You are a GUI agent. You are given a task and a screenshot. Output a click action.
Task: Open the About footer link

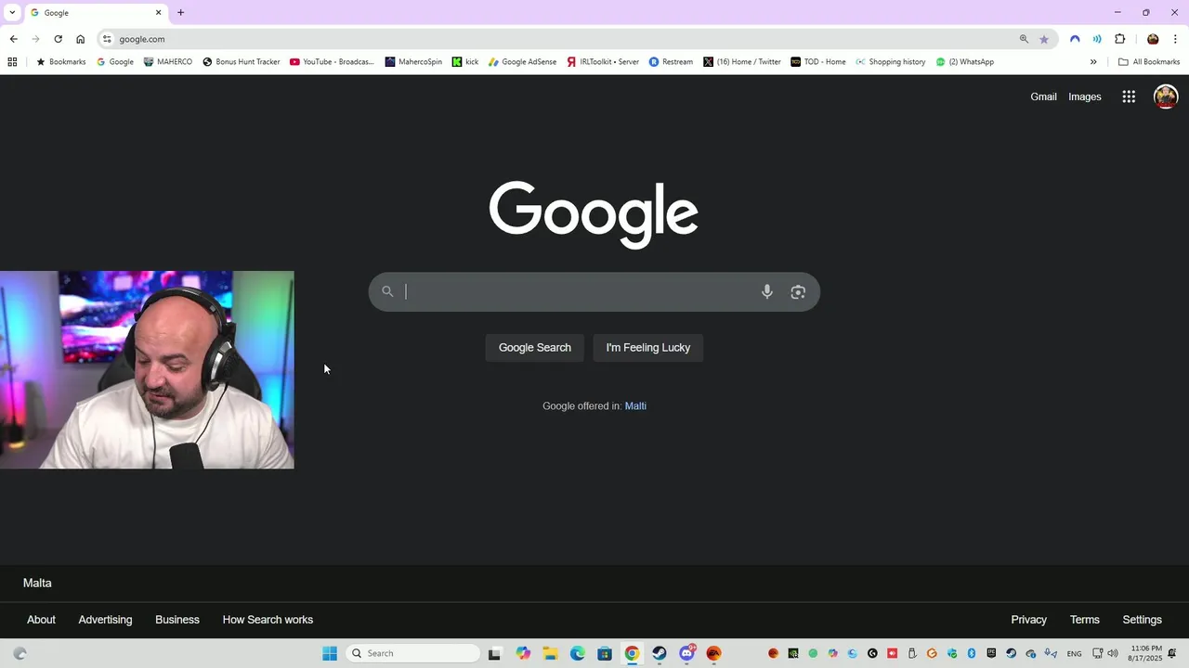tap(41, 620)
